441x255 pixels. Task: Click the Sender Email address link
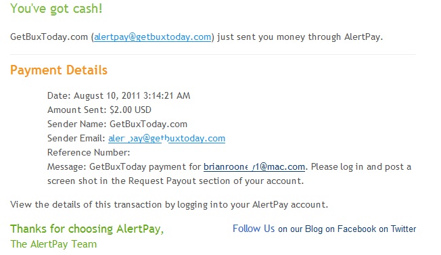click(166, 139)
